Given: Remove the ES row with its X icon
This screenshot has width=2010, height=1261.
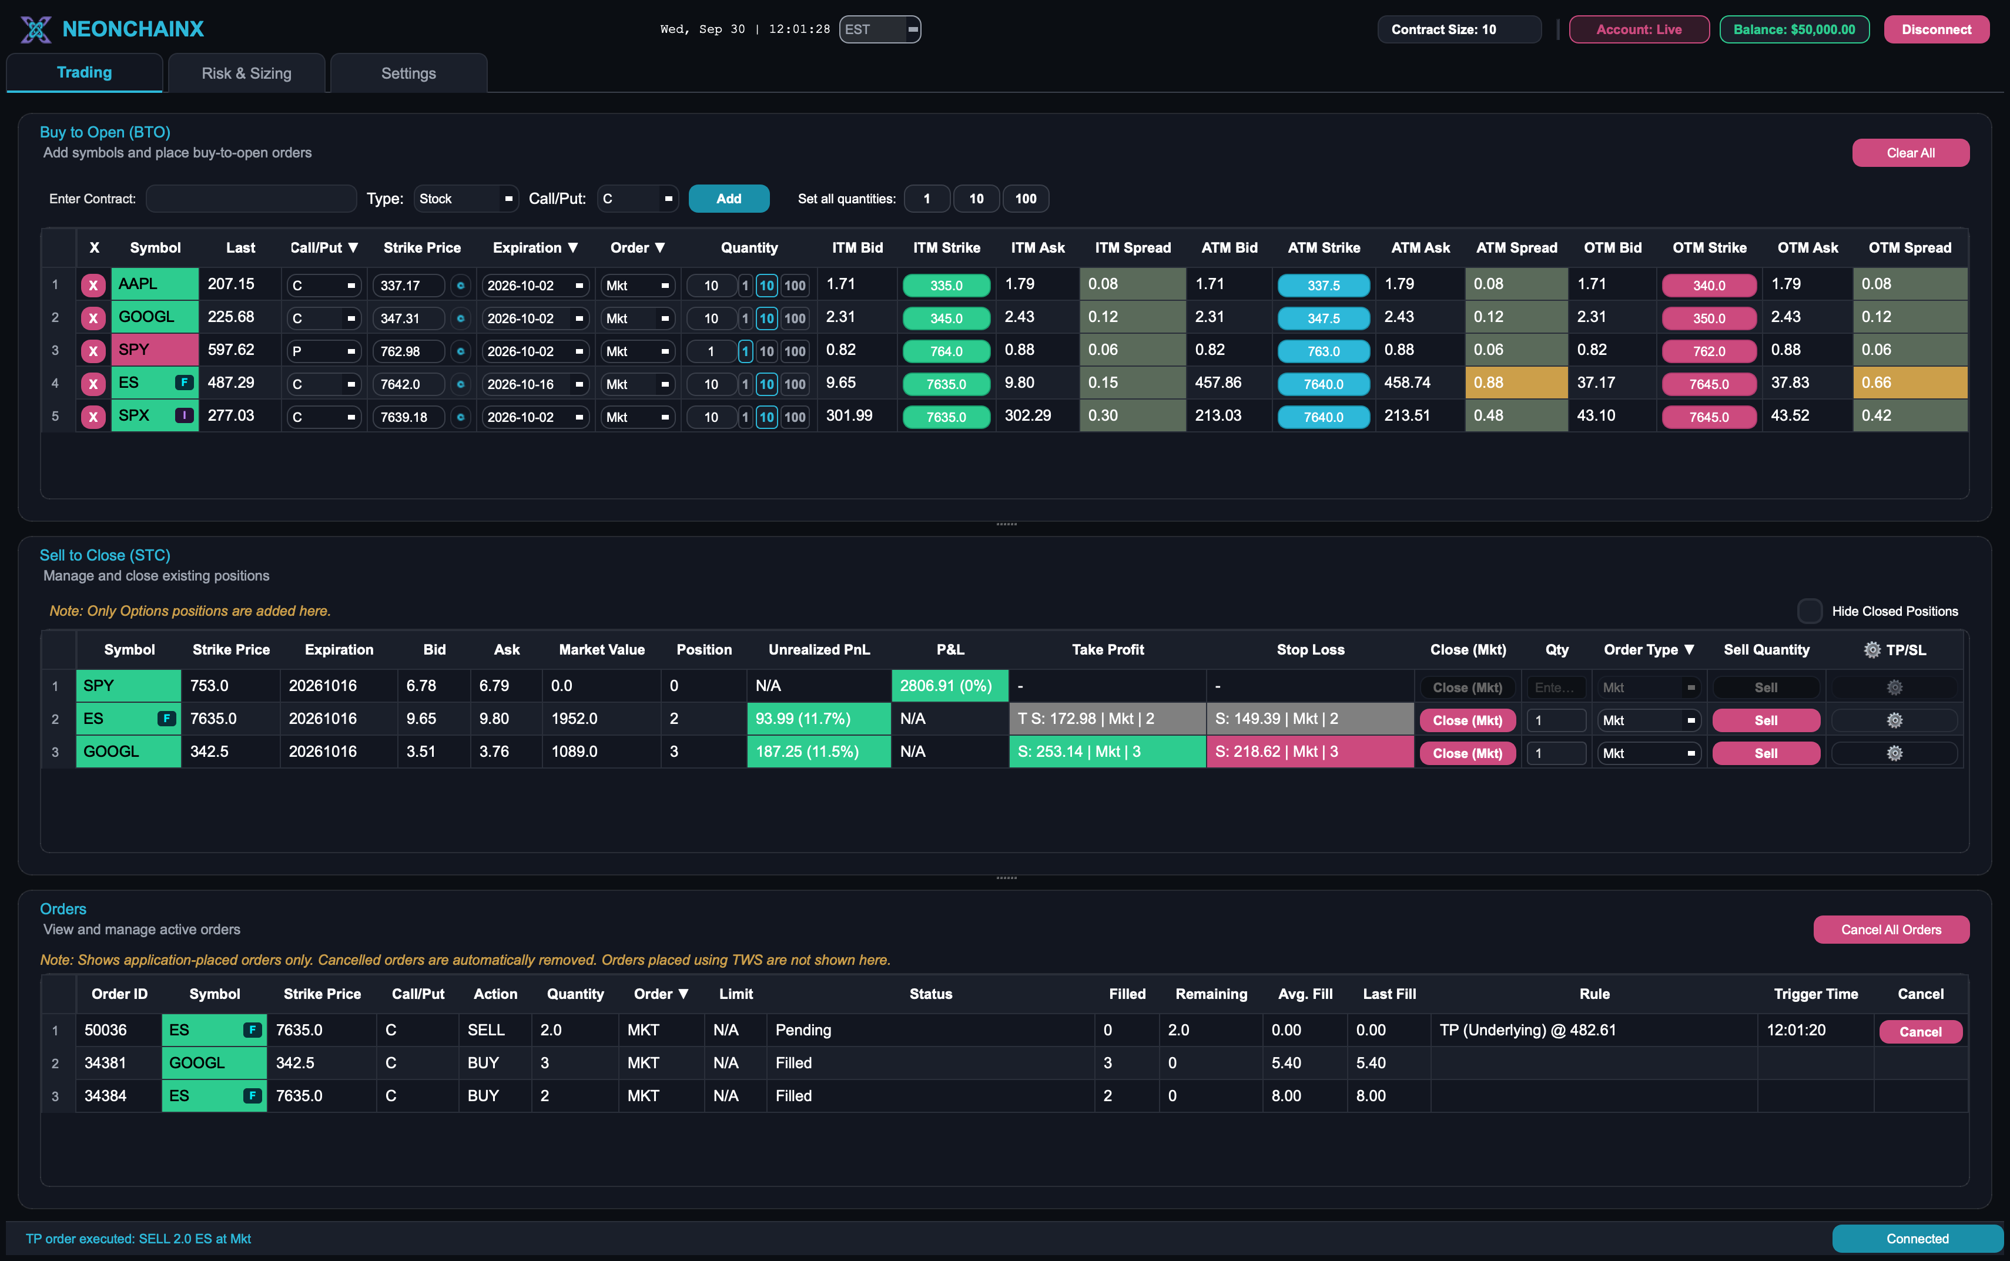Looking at the screenshot, I should click(x=93, y=384).
